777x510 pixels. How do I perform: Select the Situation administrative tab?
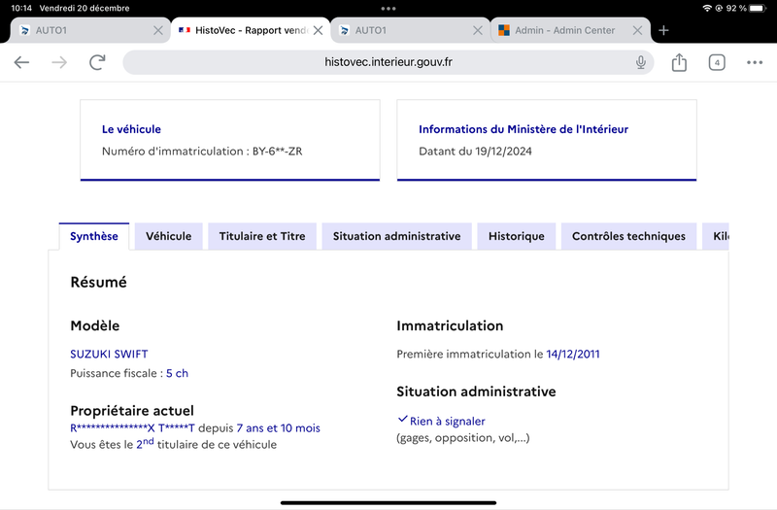click(396, 236)
